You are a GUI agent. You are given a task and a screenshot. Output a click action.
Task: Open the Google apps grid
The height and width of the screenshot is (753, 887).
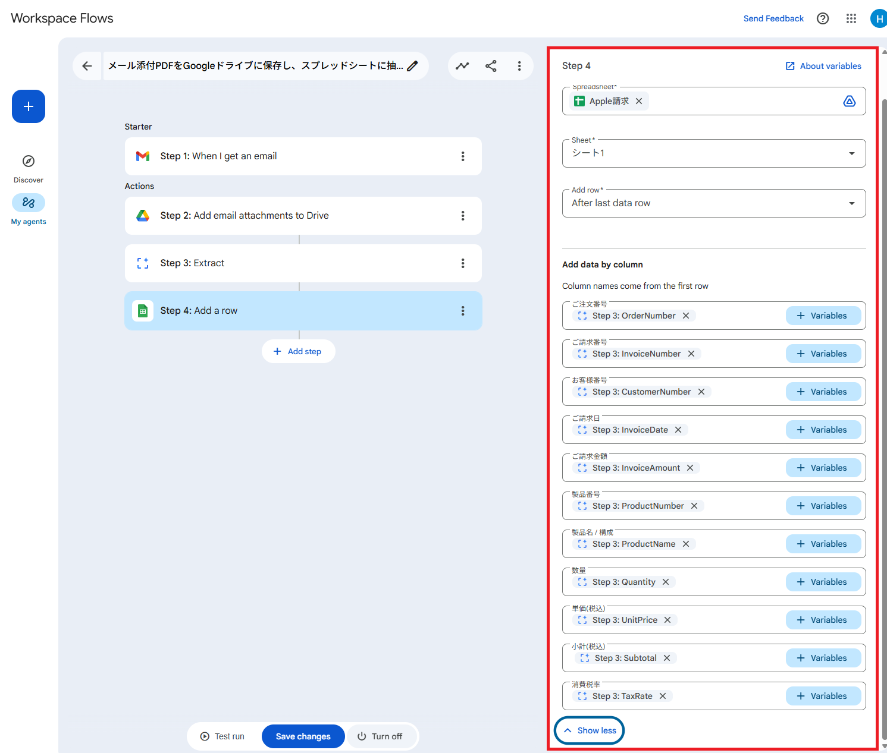coord(851,18)
